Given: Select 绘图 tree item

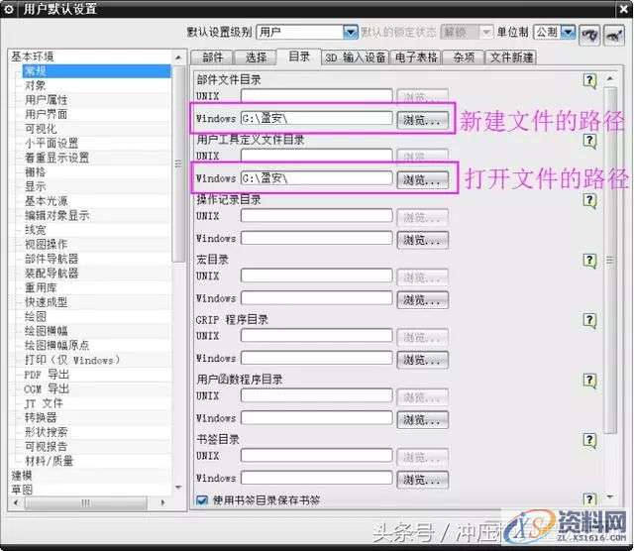Looking at the screenshot, I should pos(35,316).
